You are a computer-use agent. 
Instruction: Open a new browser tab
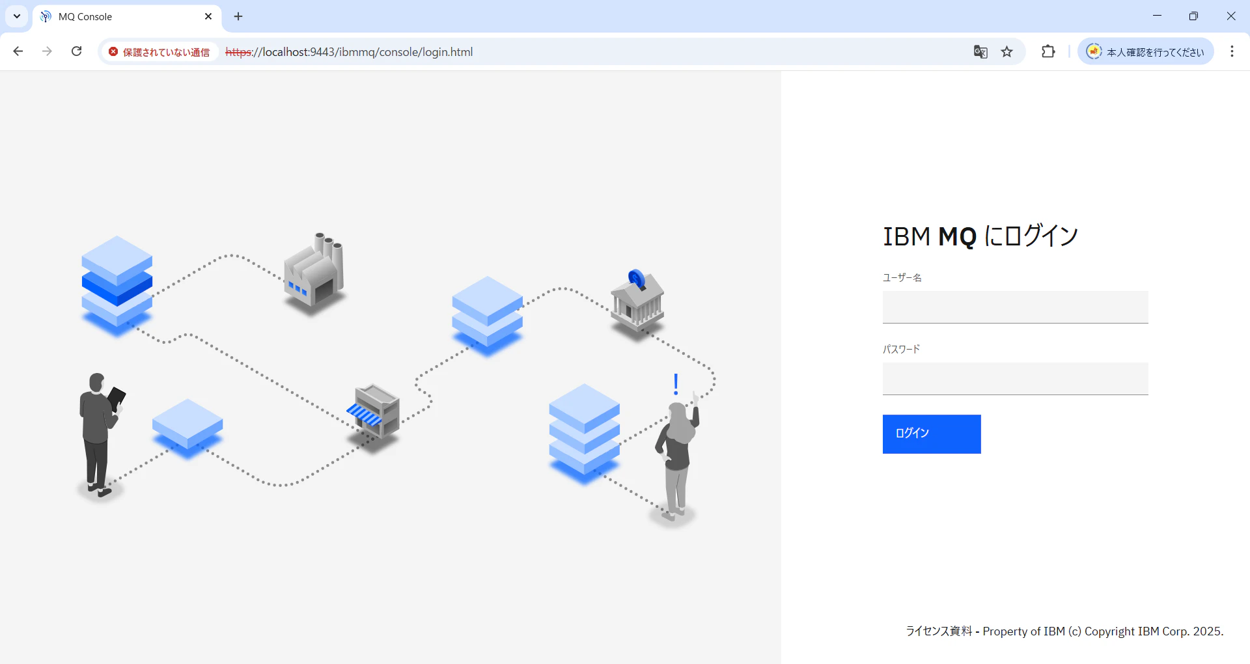pyautogui.click(x=238, y=16)
